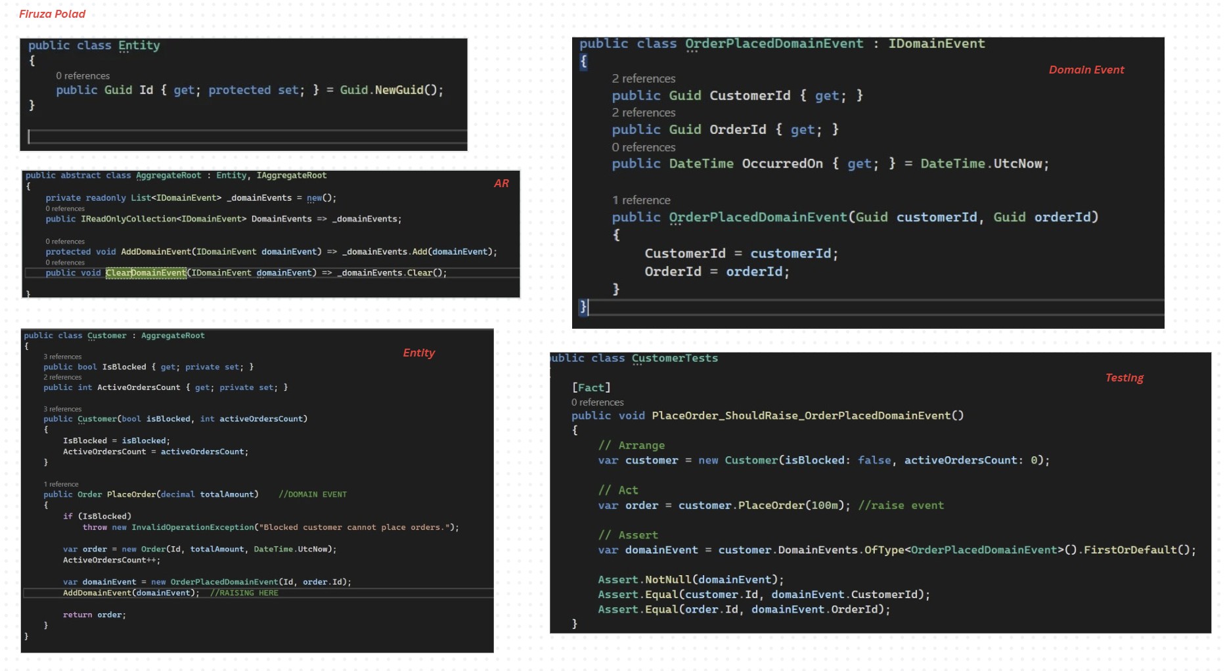Image resolution: width=1227 pixels, height=671 pixels.
Task: Place cursor in empty line below Entity class
Action: (x=243, y=137)
